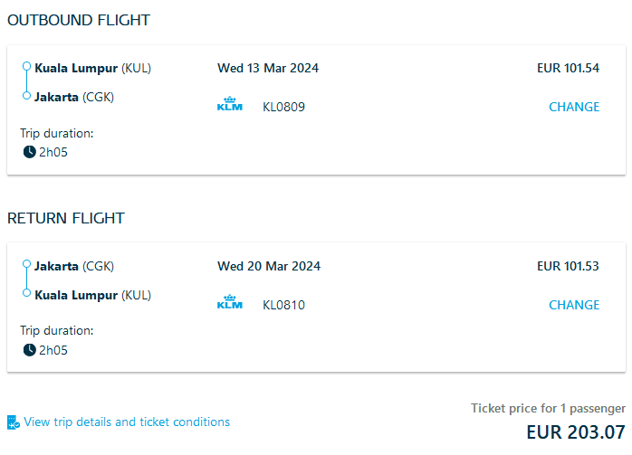Image resolution: width=632 pixels, height=455 pixels.
Task: Click flight number KL0810
Action: pyautogui.click(x=283, y=305)
